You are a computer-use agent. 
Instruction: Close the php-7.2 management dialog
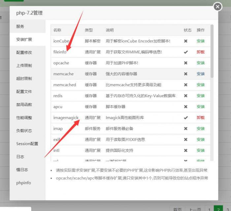click(x=217, y=7)
